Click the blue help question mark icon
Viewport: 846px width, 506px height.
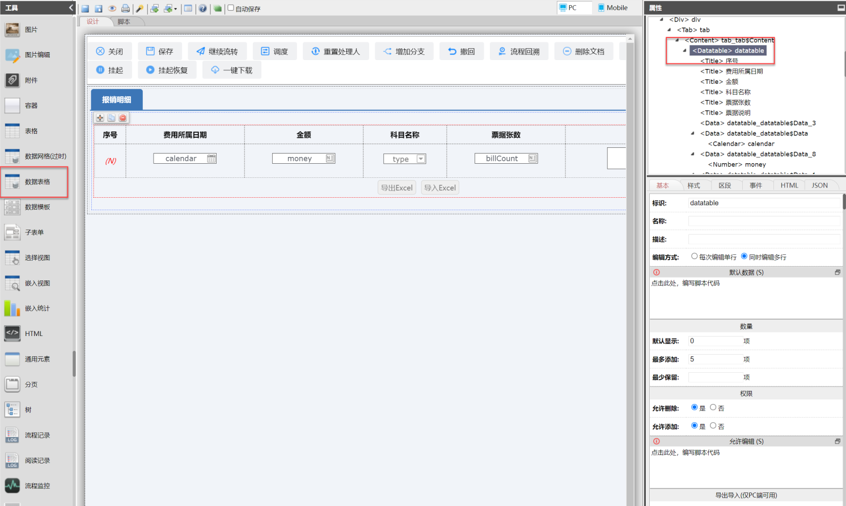click(x=202, y=8)
